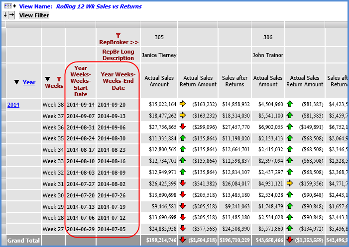
Task: Click John Trainor's yellow arrow in Week 31 row
Action: click(x=290, y=184)
